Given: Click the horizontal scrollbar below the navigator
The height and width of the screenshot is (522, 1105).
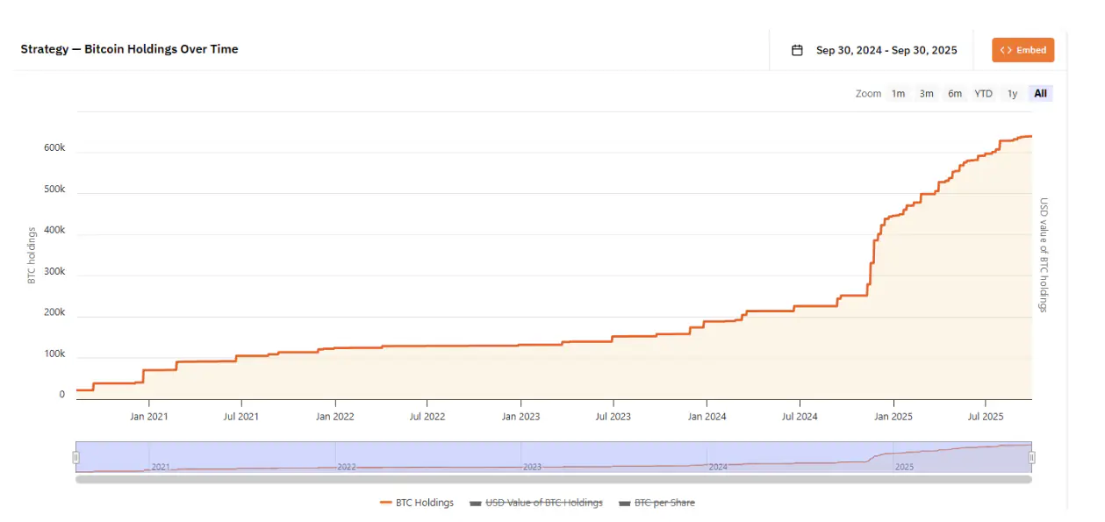Looking at the screenshot, I should pos(553,479).
